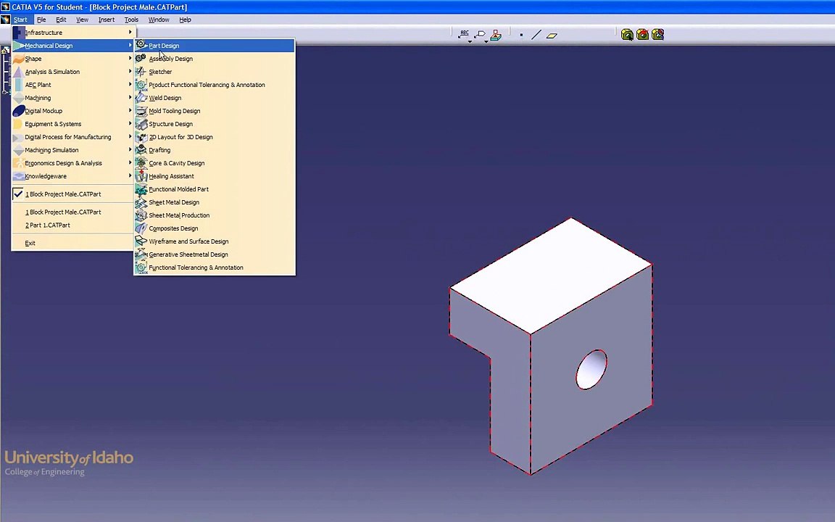This screenshot has width=835, height=522.
Task: Open the Tools menu
Action: click(x=131, y=20)
